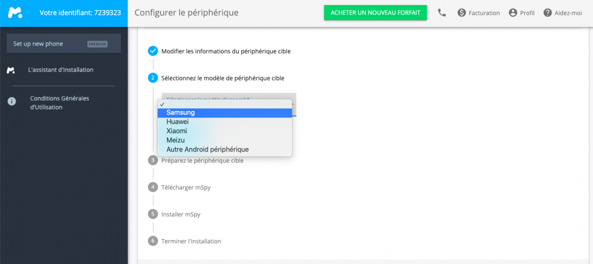
Task: Open Conditions Générales d'Utilisation
Action: (x=59, y=103)
